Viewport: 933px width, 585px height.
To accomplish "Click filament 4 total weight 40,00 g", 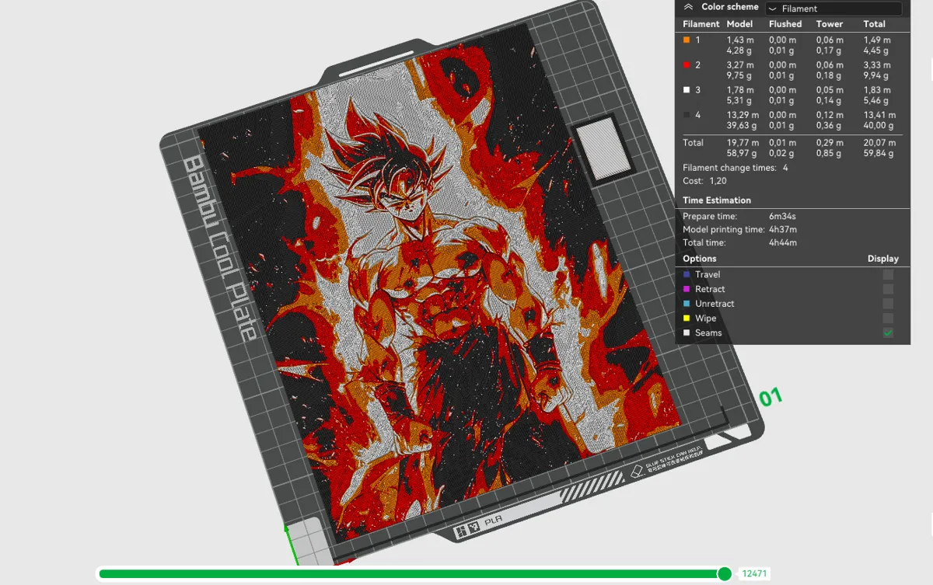I will pyautogui.click(x=879, y=126).
